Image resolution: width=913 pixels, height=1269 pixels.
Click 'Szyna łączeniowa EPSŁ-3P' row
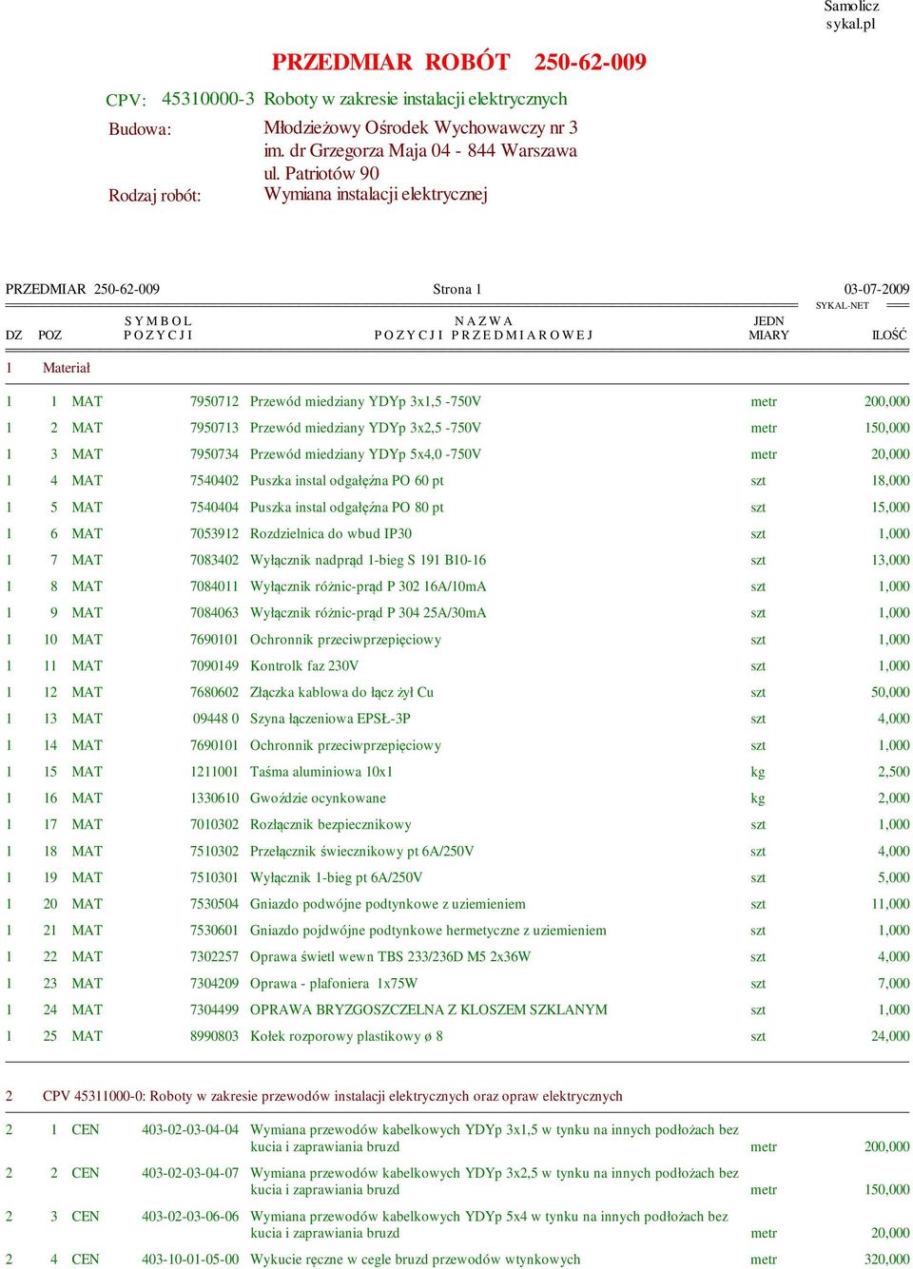click(456, 719)
